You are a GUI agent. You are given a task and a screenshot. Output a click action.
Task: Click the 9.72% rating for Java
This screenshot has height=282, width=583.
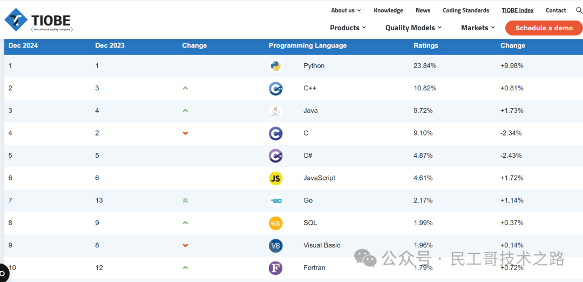point(423,111)
